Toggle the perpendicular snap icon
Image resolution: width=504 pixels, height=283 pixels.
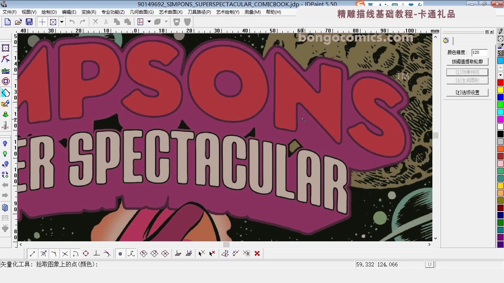[97, 254]
